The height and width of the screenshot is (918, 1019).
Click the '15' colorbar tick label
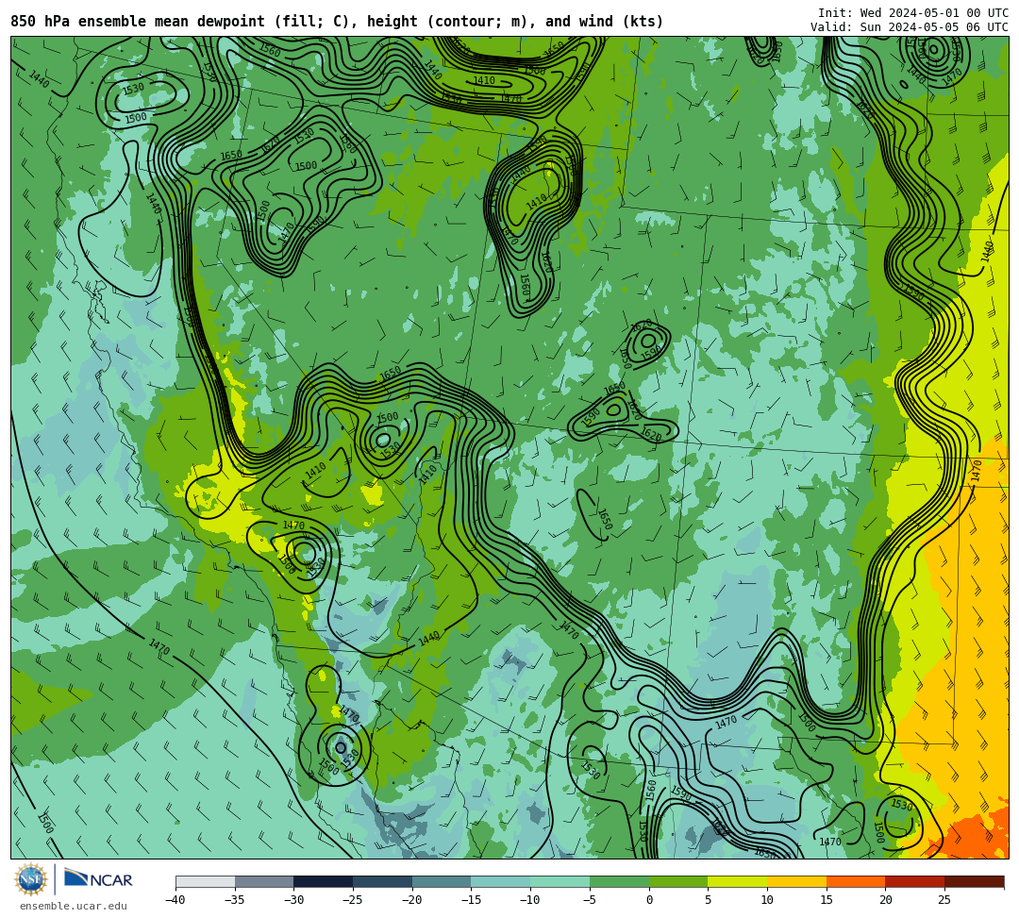point(827,900)
